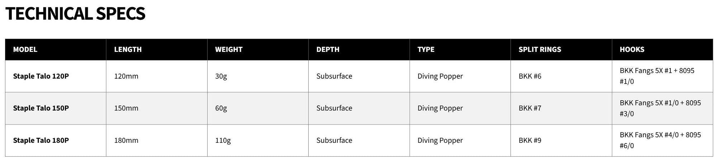The height and width of the screenshot is (161, 717).
Task: Select the SPLIT RINGS column header
Action: pos(540,49)
